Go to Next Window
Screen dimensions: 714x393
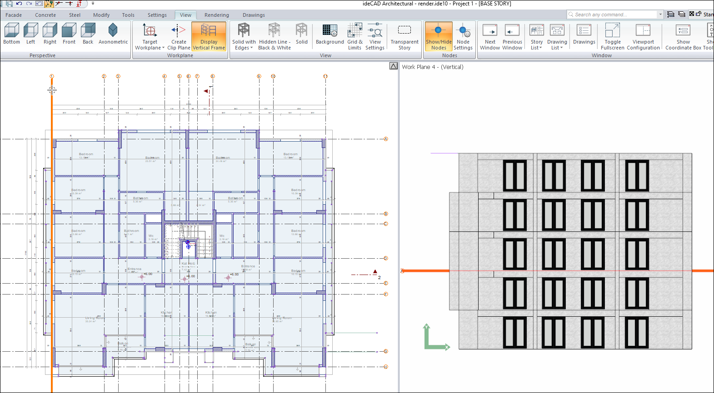pyautogui.click(x=489, y=36)
